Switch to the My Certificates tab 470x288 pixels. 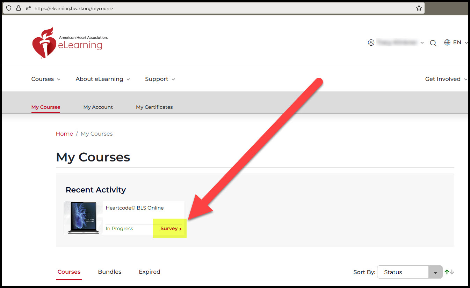pyautogui.click(x=154, y=107)
